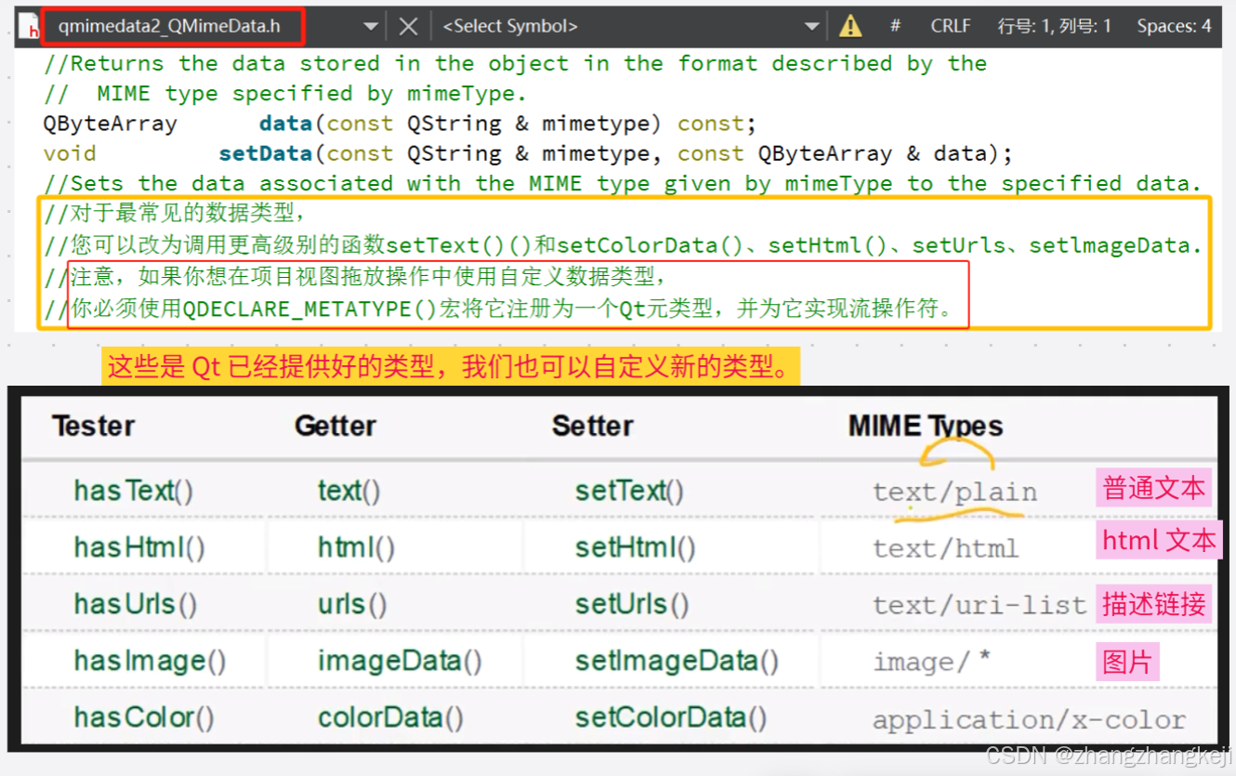This screenshot has width=1236, height=776.
Task: Change the CRLF line ending setting
Action: point(951,26)
